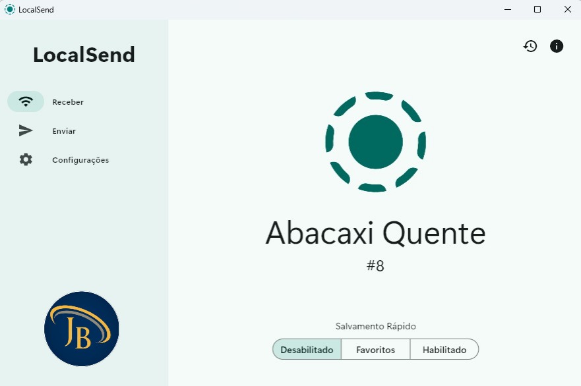This screenshot has width=581, height=386.
Task: Click the #8 device number
Action: tap(375, 266)
